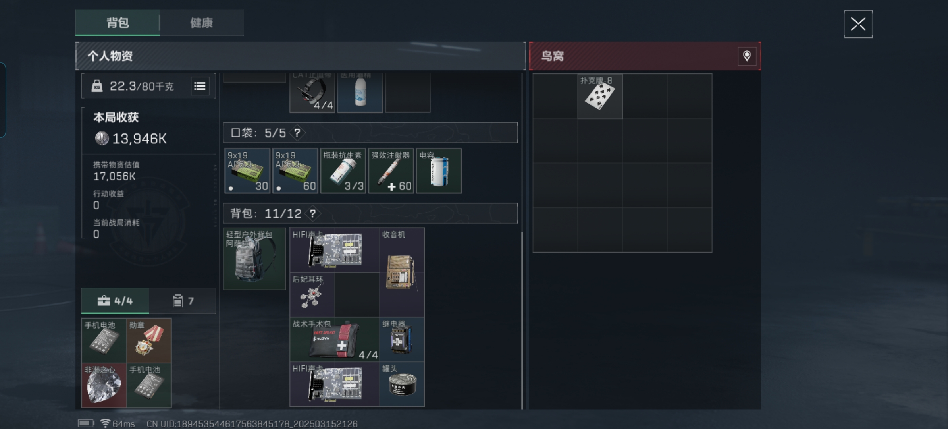Select the 战术手术包 surgery kit

(335, 339)
